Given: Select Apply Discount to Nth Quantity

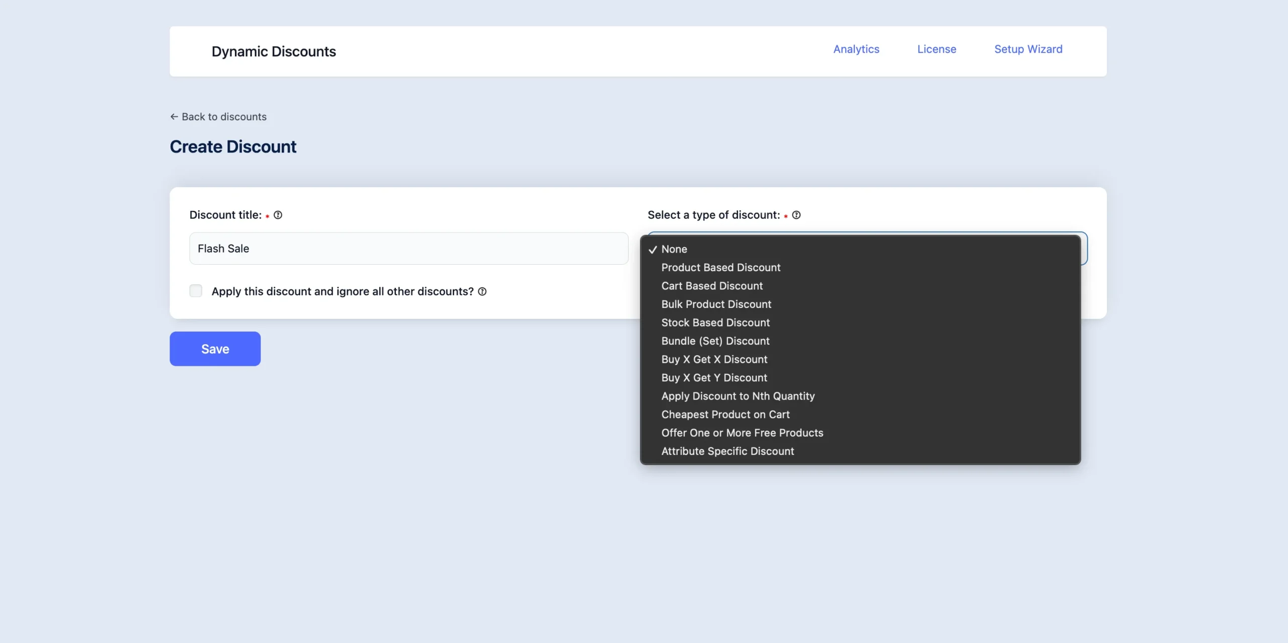Looking at the screenshot, I should click(x=738, y=396).
